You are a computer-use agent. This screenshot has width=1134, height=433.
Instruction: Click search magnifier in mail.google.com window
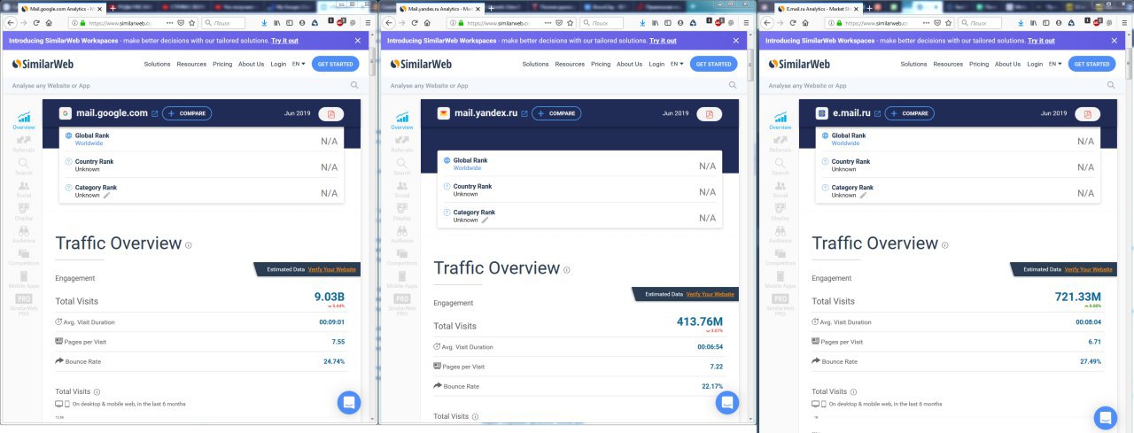354,85
